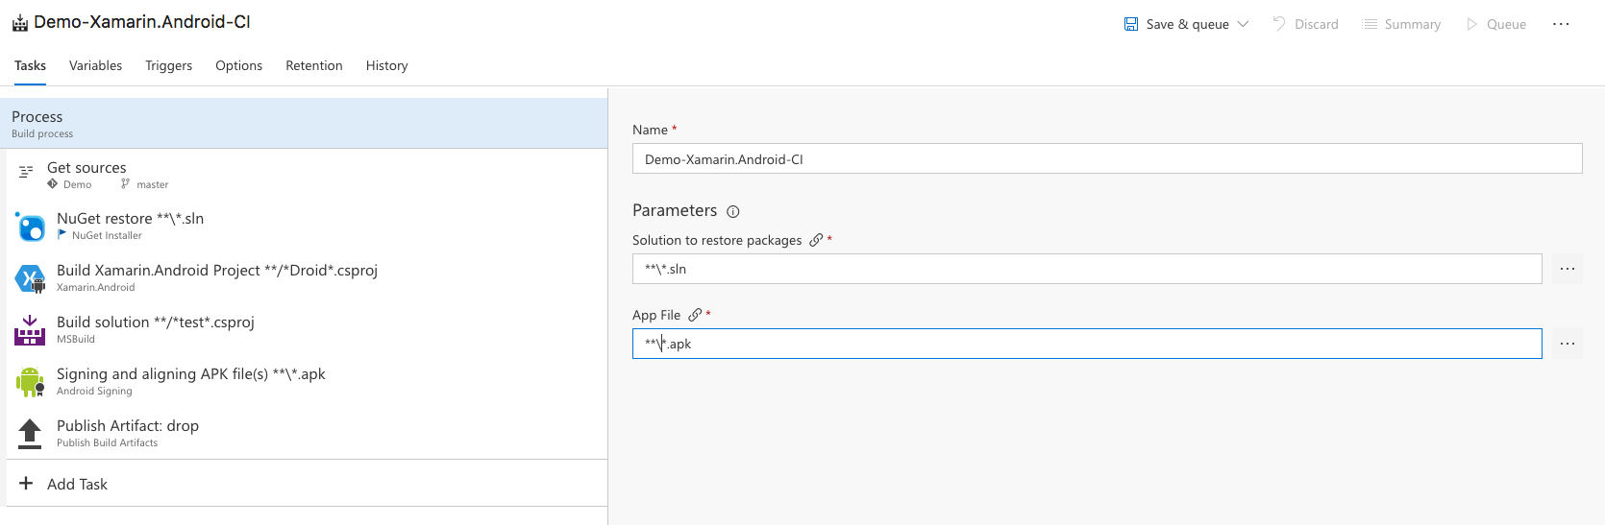Viewport: 1605px width, 525px height.
Task: Open the Summary button label
Action: (1412, 24)
